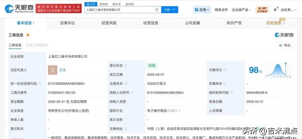Click the 有限责任公司(外国法人独资) company type
This screenshot has width=302, height=139.
coord(69,111)
